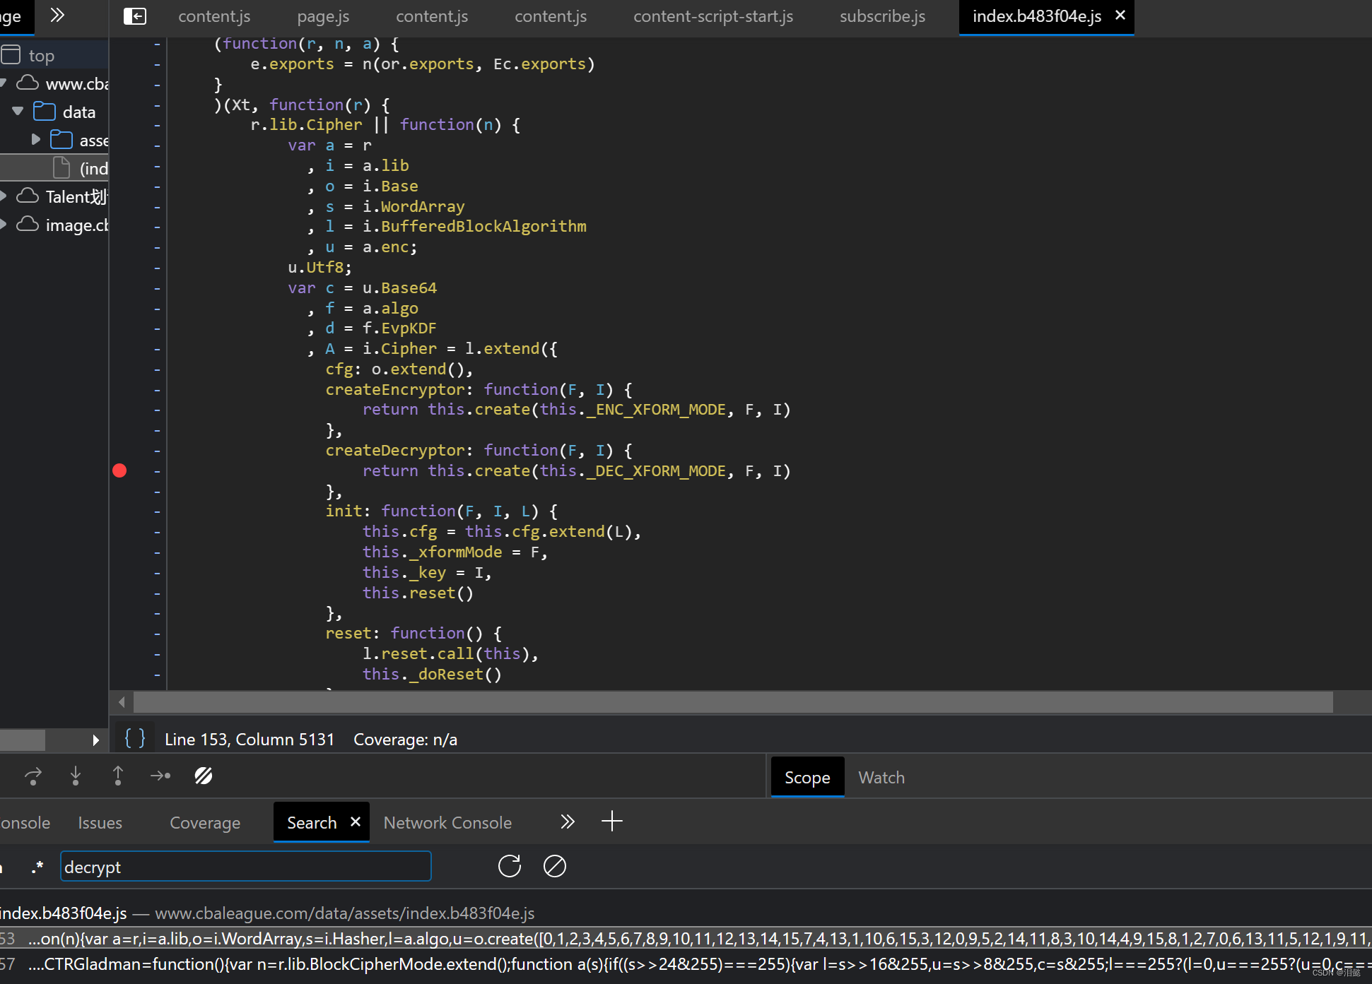The width and height of the screenshot is (1372, 984).
Task: Click the step over icon in debugger
Action: 33,776
